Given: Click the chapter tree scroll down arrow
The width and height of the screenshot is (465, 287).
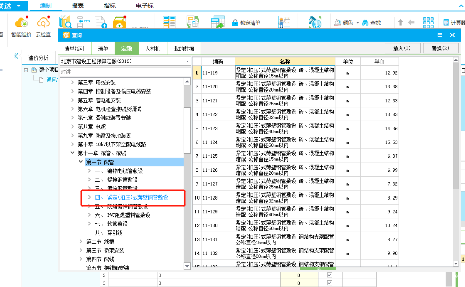Looking at the screenshot, I should click(187, 266).
